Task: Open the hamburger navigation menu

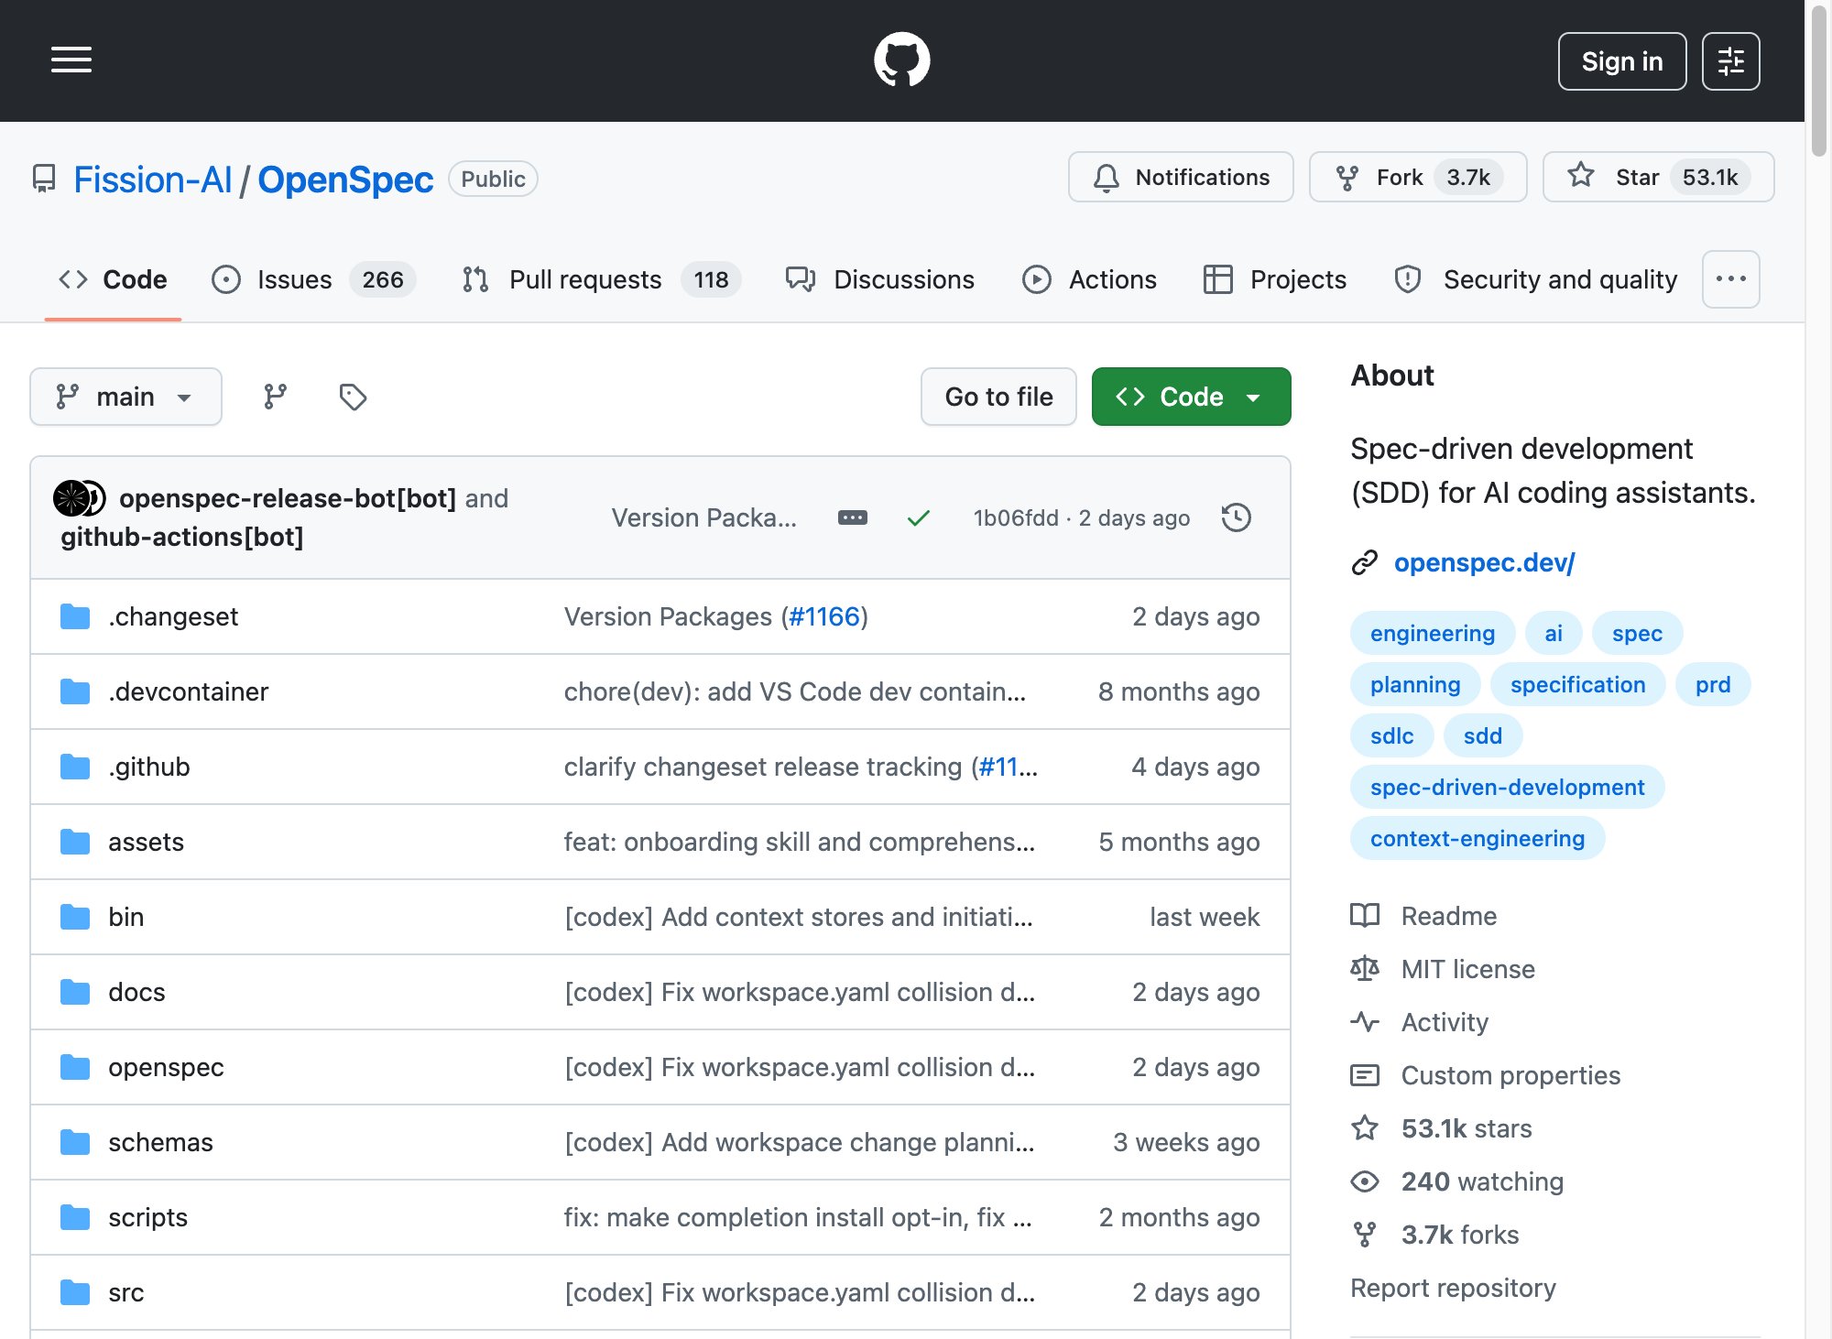Action: point(71,60)
